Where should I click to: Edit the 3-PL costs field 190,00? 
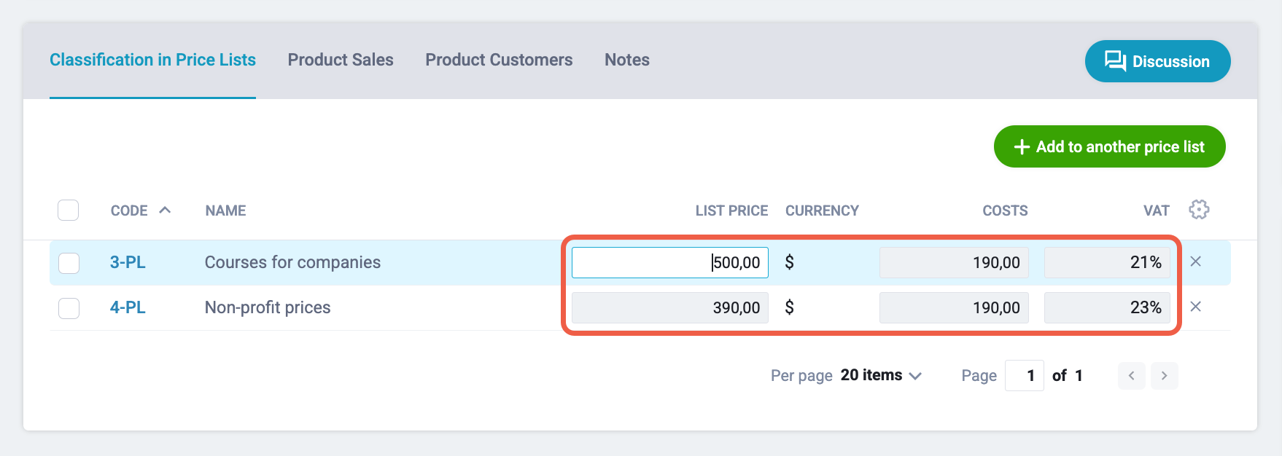[x=954, y=262]
